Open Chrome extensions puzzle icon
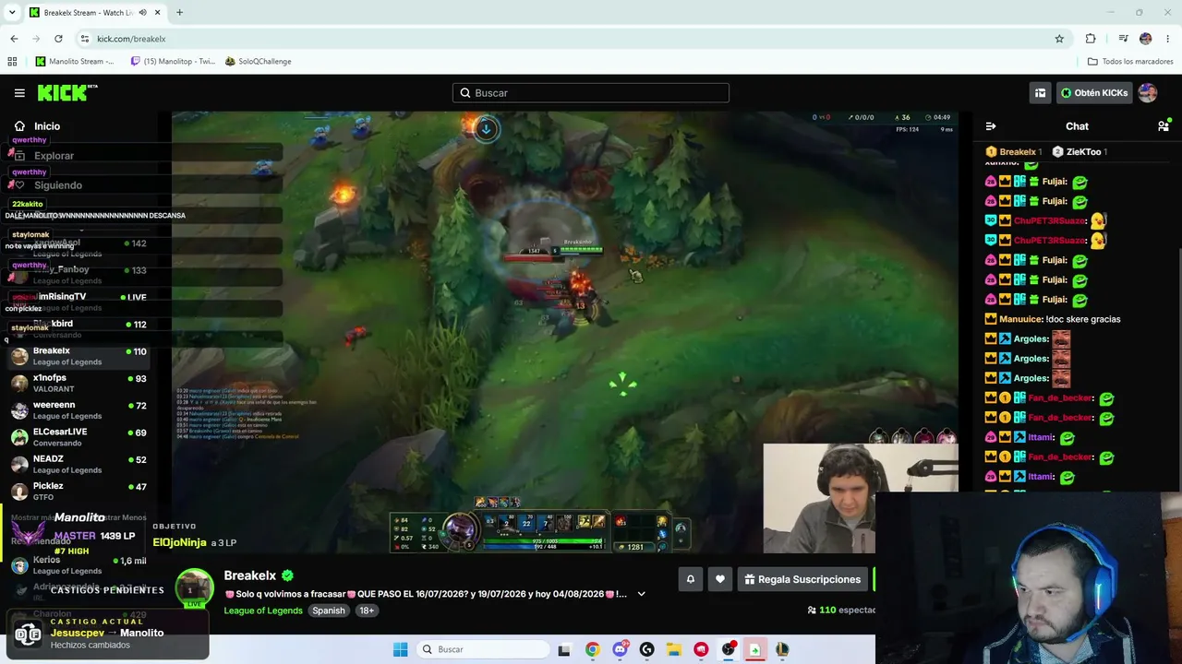Viewport: 1182px width, 664px height. 1091,39
